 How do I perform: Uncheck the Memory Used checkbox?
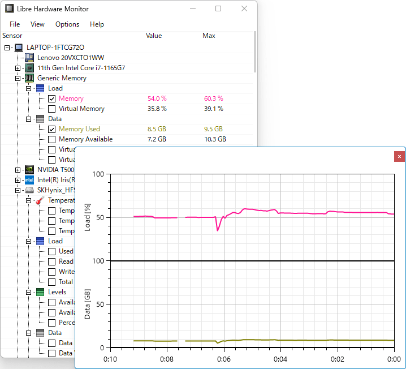52,129
